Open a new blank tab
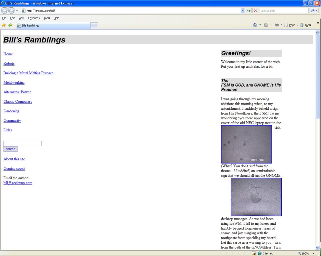Image resolution: width=321 pixels, height=256 pixels. 94,25
